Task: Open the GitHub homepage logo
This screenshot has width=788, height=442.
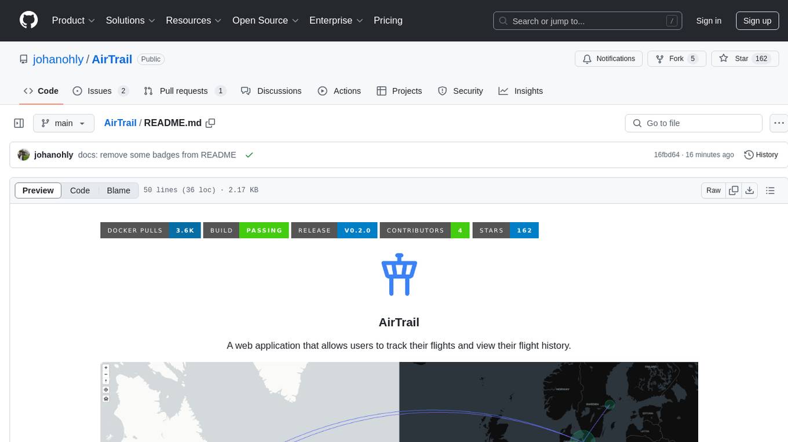Action: [x=28, y=20]
